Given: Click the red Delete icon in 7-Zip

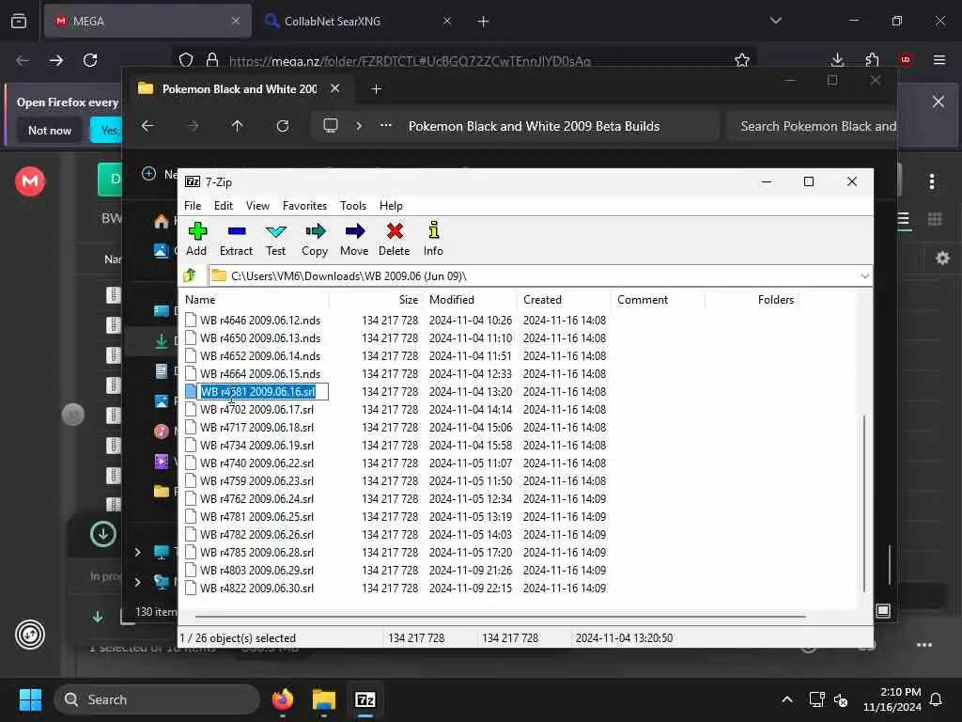Looking at the screenshot, I should (394, 239).
